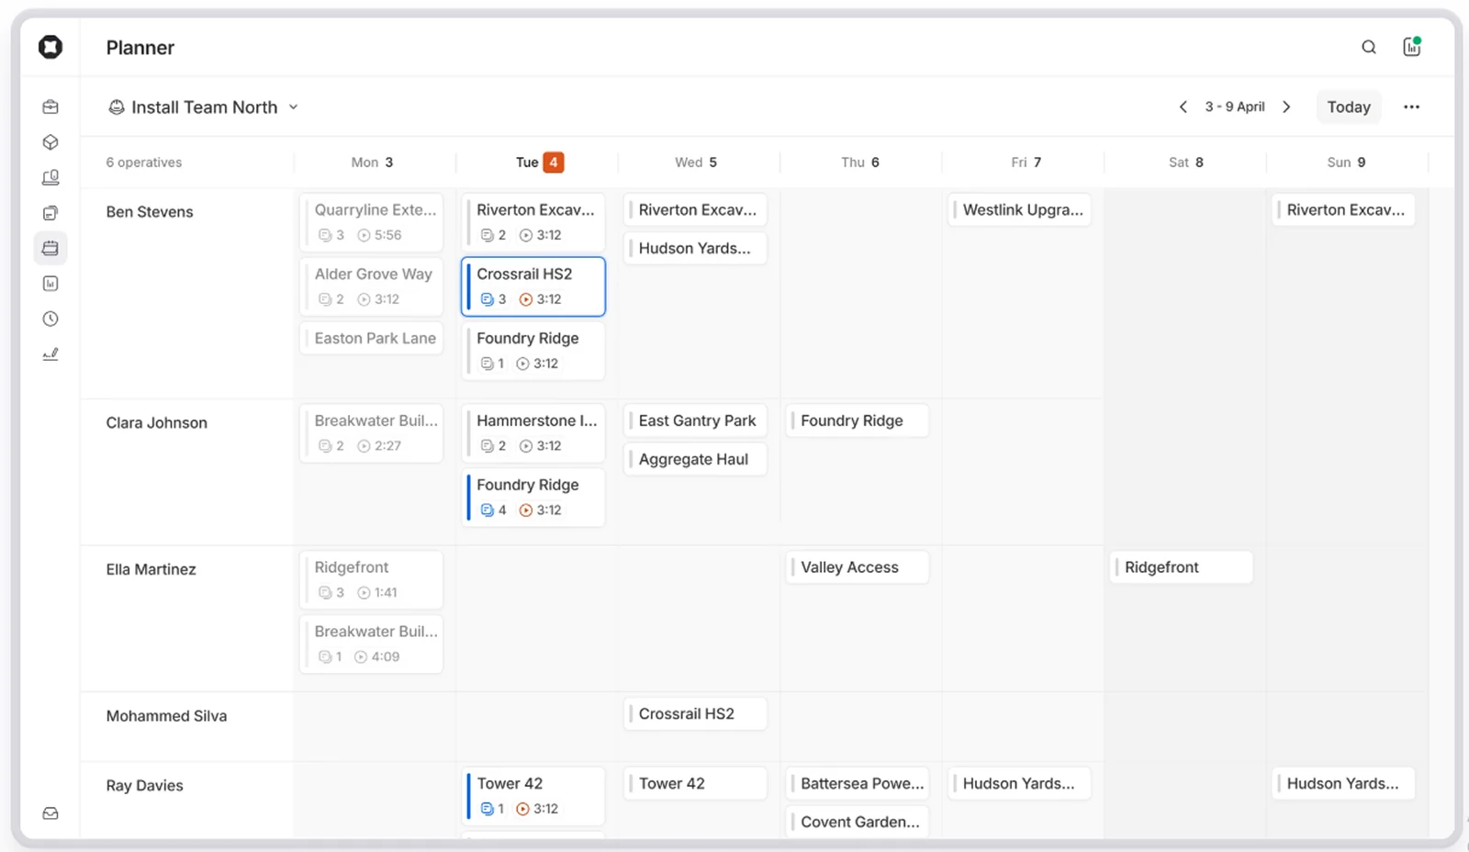Expand the Install Team North dropdown
Screen dimensions: 1469x852
[x=293, y=106]
